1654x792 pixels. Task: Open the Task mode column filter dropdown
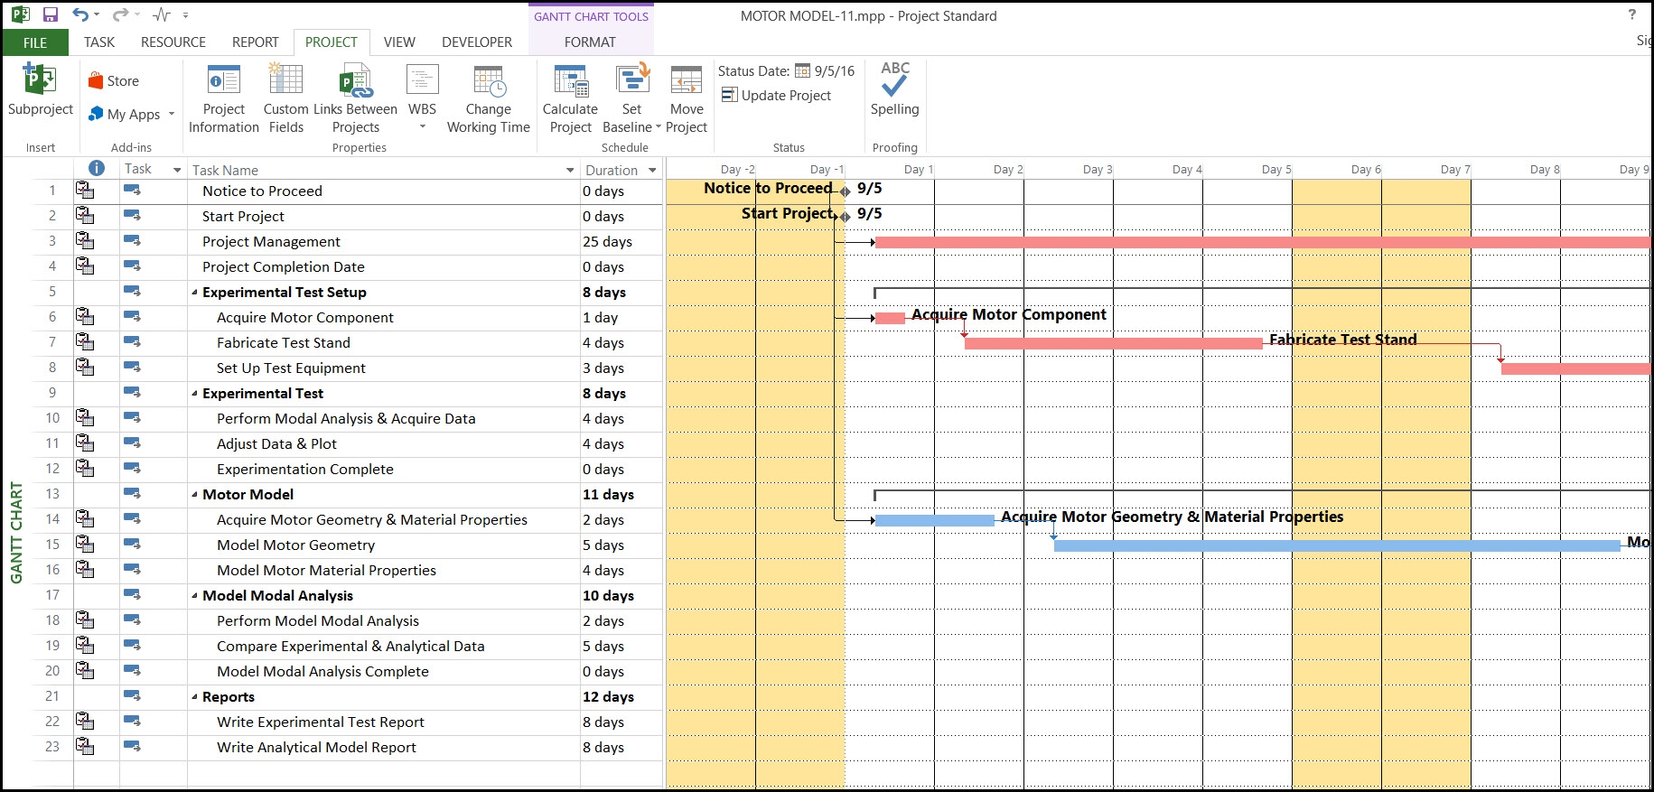pos(177,170)
